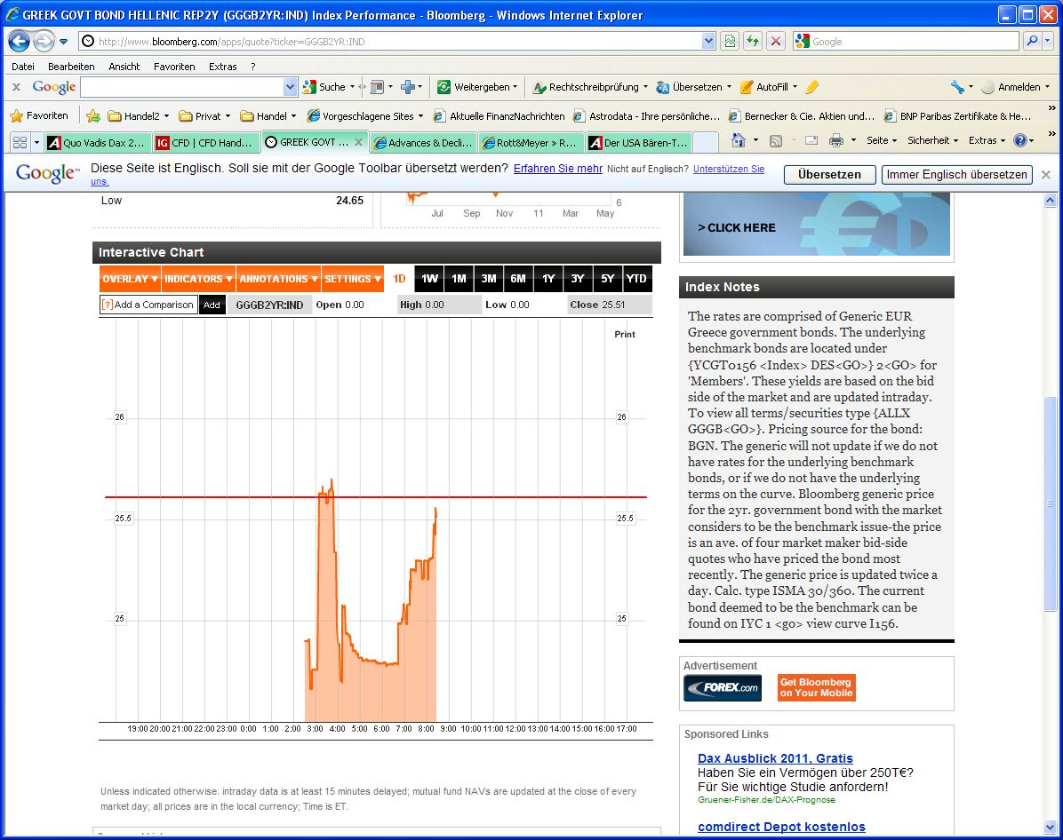Add to favorites bar star icon
Screen dimensions: 1063x840
coord(92,115)
